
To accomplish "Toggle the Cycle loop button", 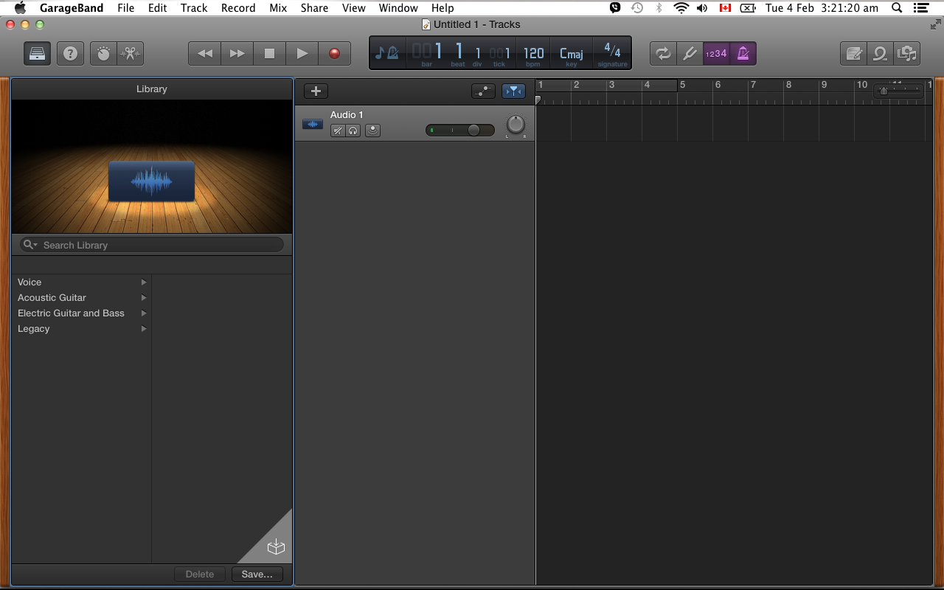I will point(663,54).
